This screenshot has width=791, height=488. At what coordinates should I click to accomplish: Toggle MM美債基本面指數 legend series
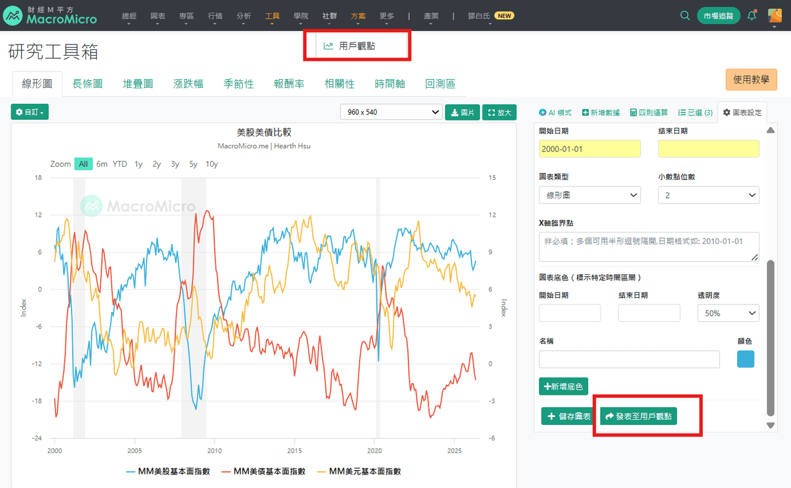pyautogui.click(x=263, y=471)
